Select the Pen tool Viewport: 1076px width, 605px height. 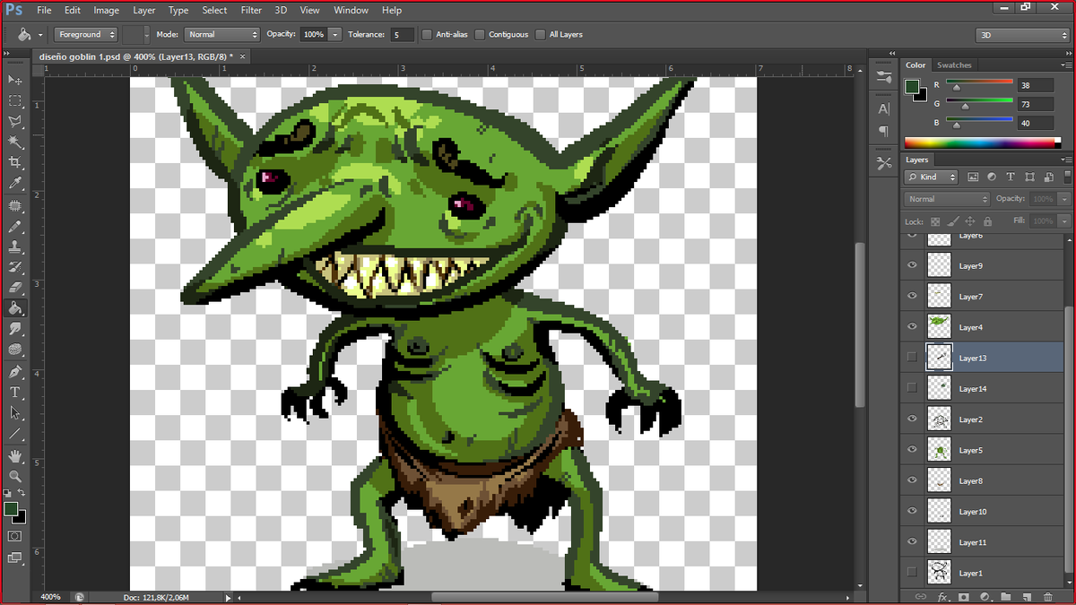(15, 372)
